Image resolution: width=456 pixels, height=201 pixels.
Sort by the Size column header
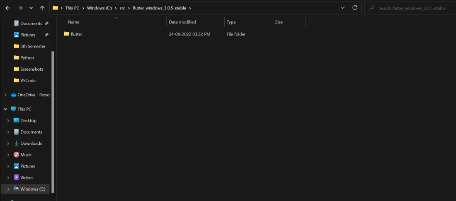(x=279, y=22)
